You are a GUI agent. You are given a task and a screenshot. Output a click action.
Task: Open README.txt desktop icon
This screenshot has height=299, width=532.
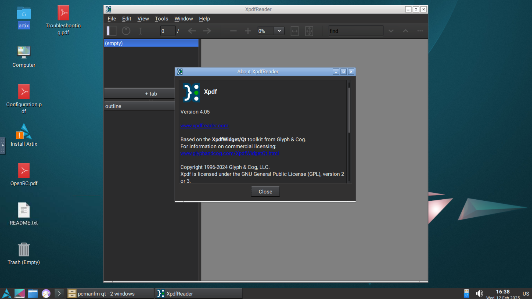[24, 214]
